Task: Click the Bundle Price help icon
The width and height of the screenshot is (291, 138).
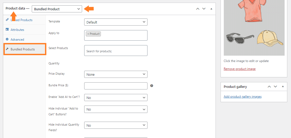Action: (152, 86)
